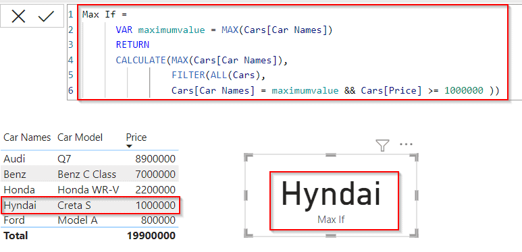This screenshot has width=522, height=252.
Task: Click the Car Model column header
Action: (80, 137)
